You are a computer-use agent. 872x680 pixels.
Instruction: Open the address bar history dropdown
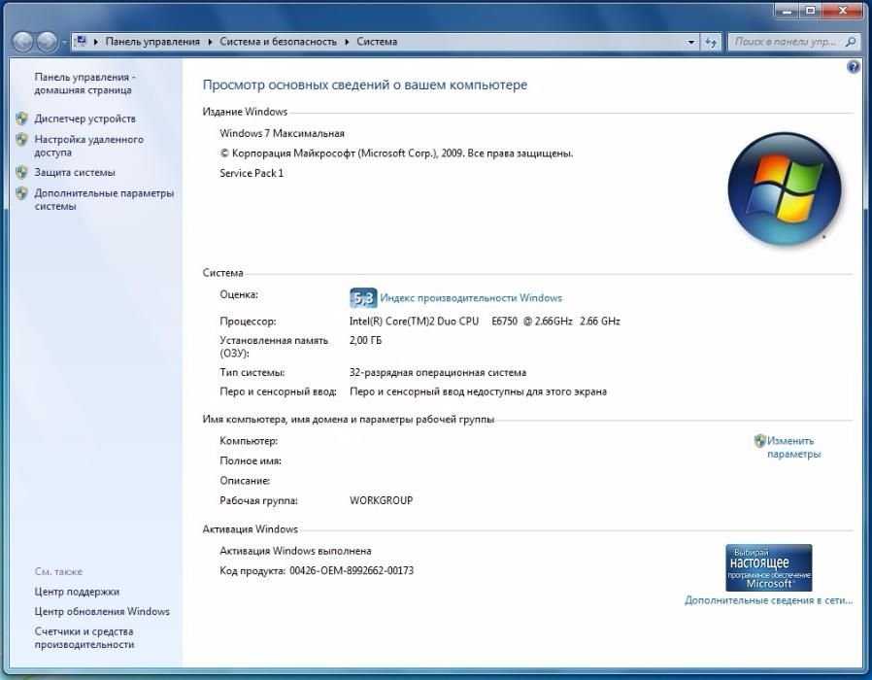click(690, 42)
